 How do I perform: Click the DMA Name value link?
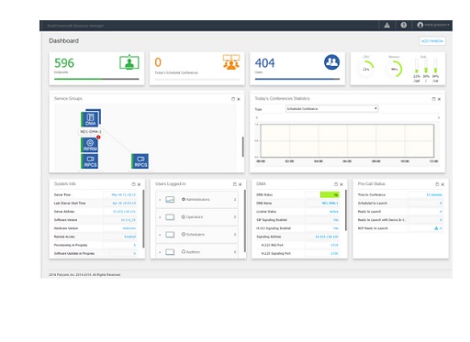(330, 204)
